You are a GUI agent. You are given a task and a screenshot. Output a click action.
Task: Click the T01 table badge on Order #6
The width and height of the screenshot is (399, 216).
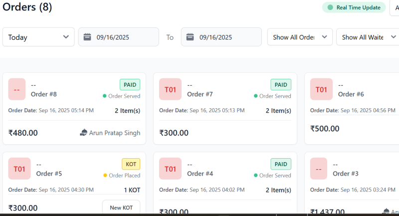pos(321,89)
